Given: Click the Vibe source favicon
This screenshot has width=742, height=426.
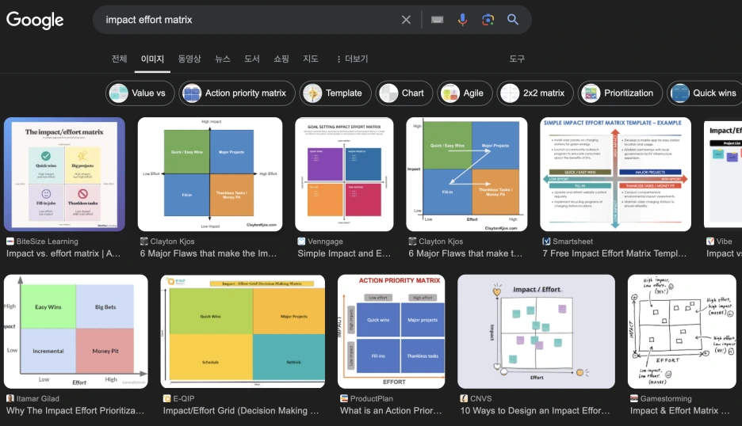Looking at the screenshot, I should [x=710, y=242].
